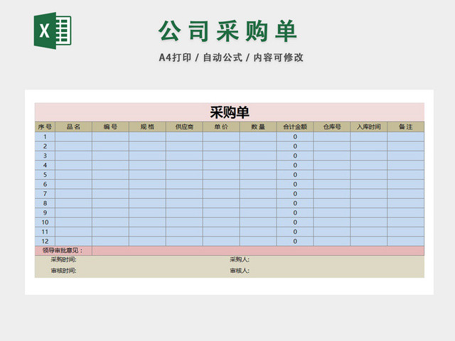Click serial number 10 cell

45,222
